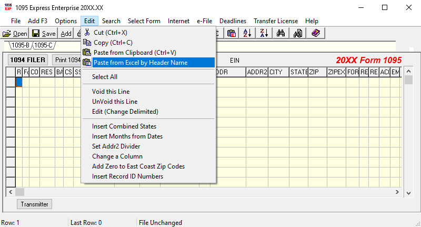421x227 pixels.
Task: Switch to the 1095-C tab
Action: 44,45
